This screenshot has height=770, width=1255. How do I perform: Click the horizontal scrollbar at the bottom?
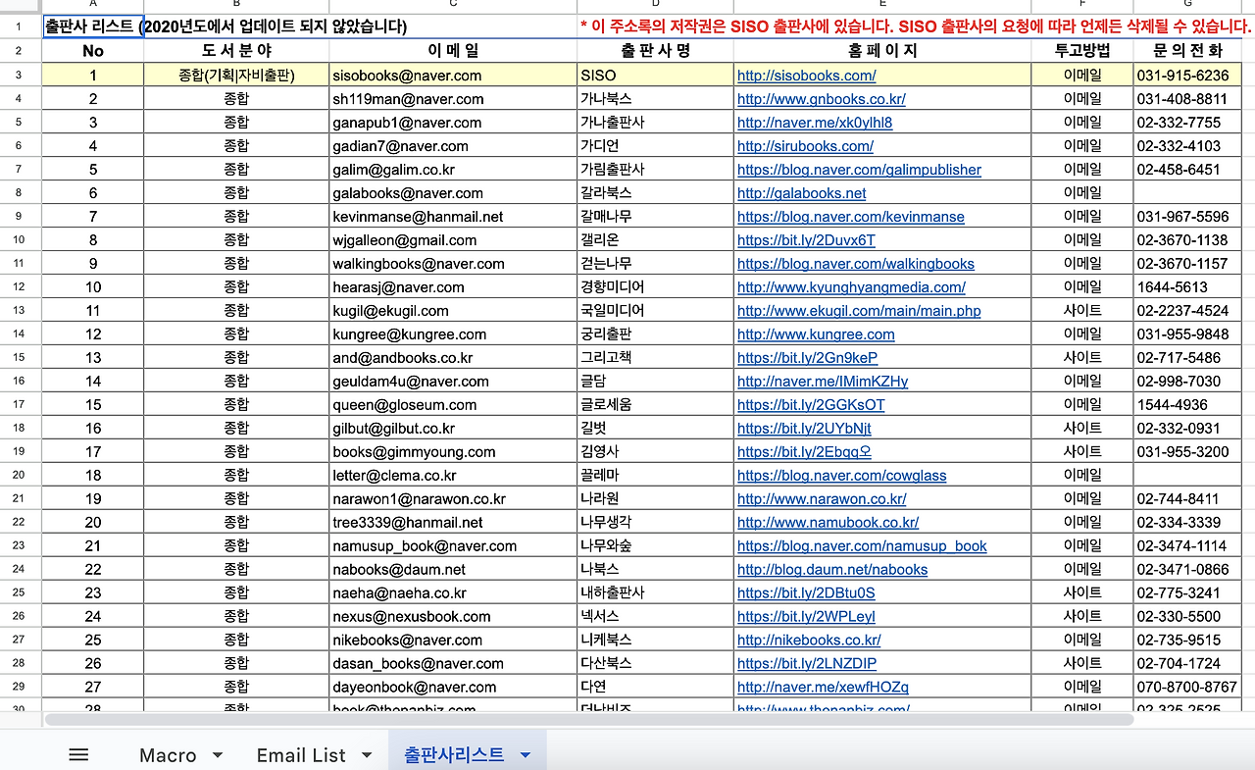[588, 719]
